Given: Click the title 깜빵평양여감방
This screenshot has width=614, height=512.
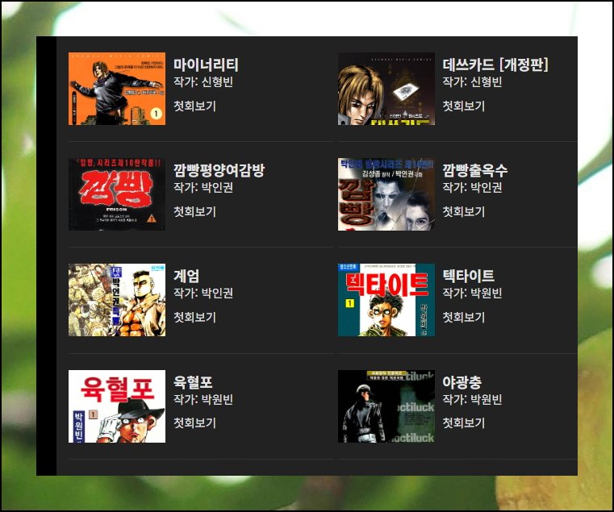Looking at the screenshot, I should pos(219,170).
